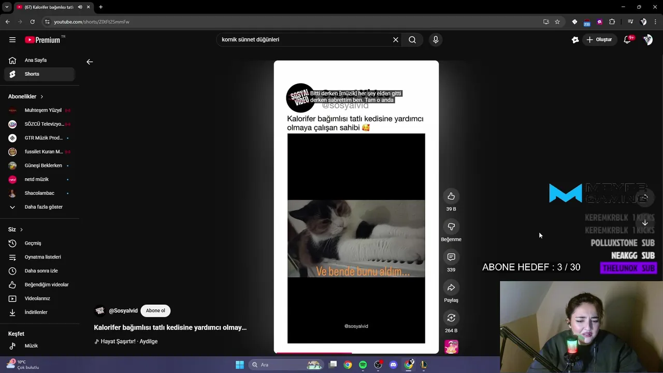The height and width of the screenshot is (373, 663).
Task: Click the YouTube search input field
Action: coord(306,39)
